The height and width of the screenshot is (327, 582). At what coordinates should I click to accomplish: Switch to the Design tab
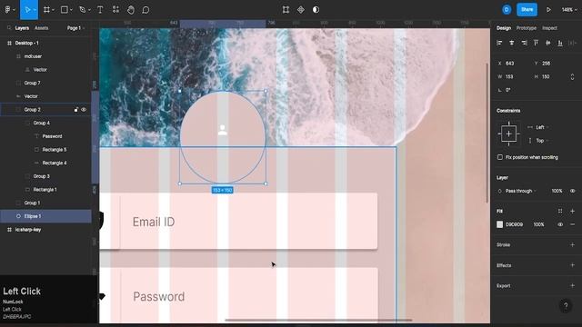click(x=504, y=28)
